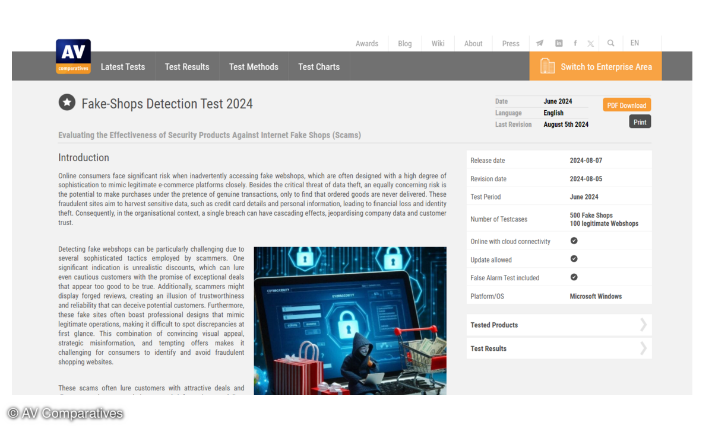The height and width of the screenshot is (426, 712).
Task: Open the Test Results navigation menu
Action: click(186, 66)
